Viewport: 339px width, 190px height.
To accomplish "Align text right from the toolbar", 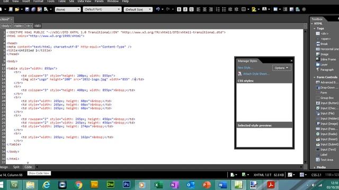I will 211,9.
